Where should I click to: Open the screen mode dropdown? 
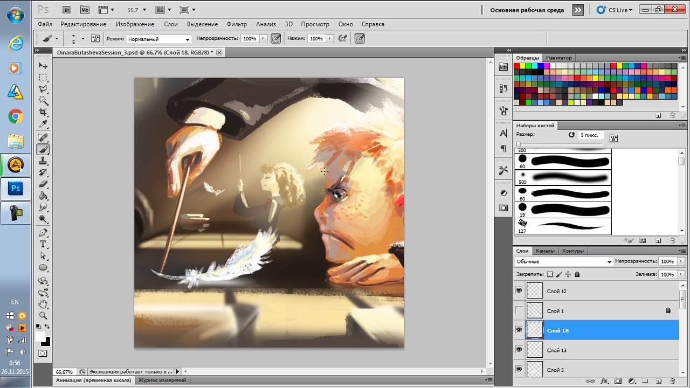coord(187,10)
